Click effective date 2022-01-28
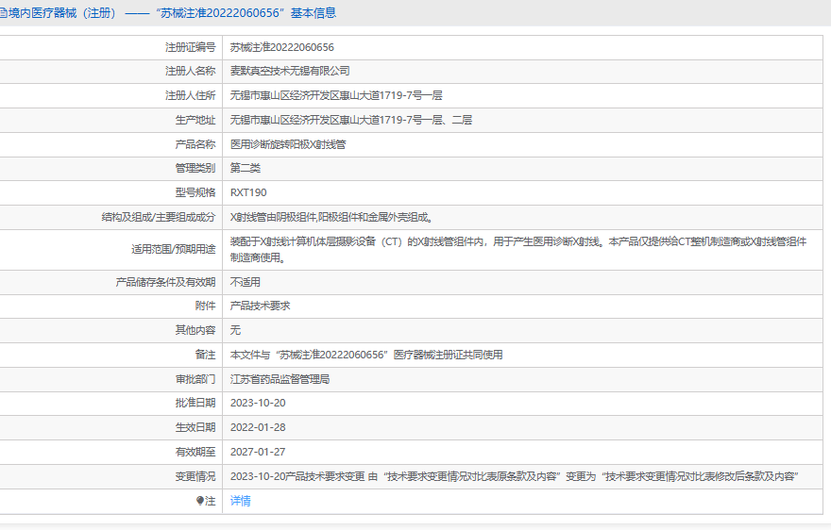Viewport: 831px width, 530px height. point(258,427)
